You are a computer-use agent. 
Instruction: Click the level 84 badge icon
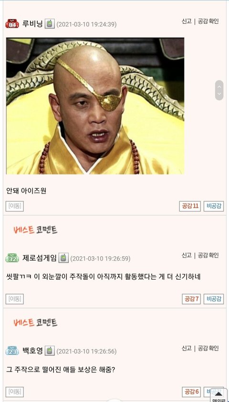(12, 24)
